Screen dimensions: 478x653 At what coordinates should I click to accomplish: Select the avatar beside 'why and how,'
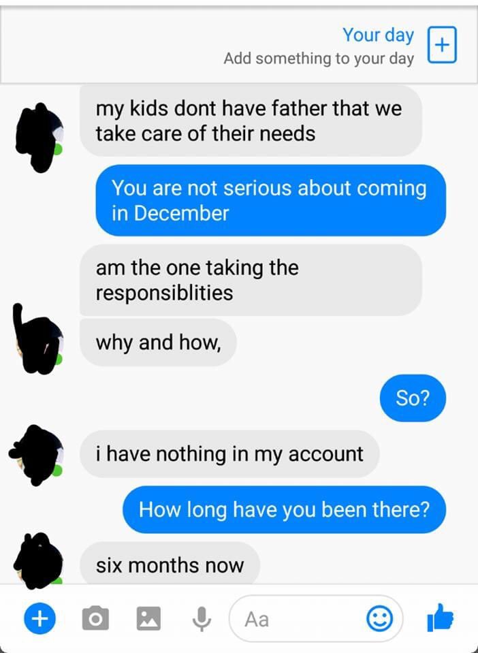tap(38, 339)
